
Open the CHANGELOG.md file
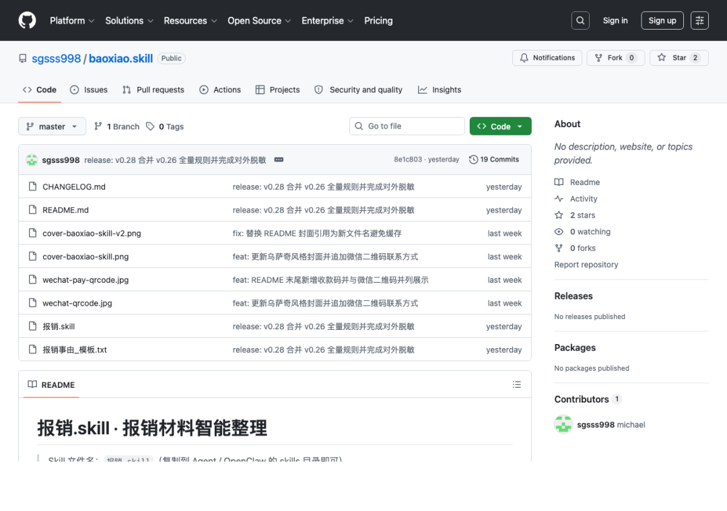pyautogui.click(x=74, y=186)
